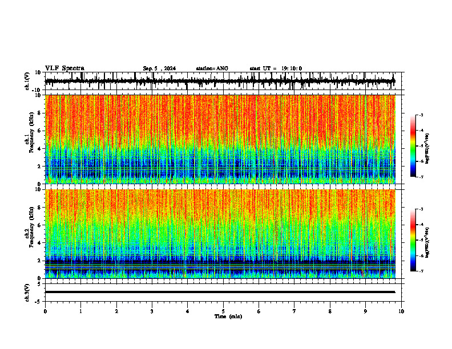Click the 8 kHz tick of ch.1 spectrogram
Image resolution: width=452 pixels, height=349 pixels.
pos(39,113)
